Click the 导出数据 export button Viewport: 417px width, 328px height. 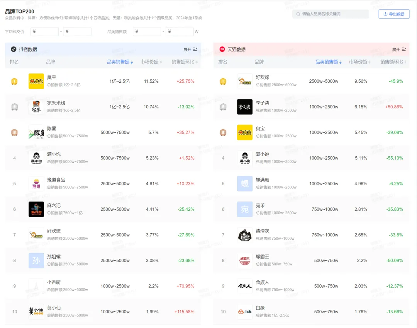pyautogui.click(x=394, y=14)
